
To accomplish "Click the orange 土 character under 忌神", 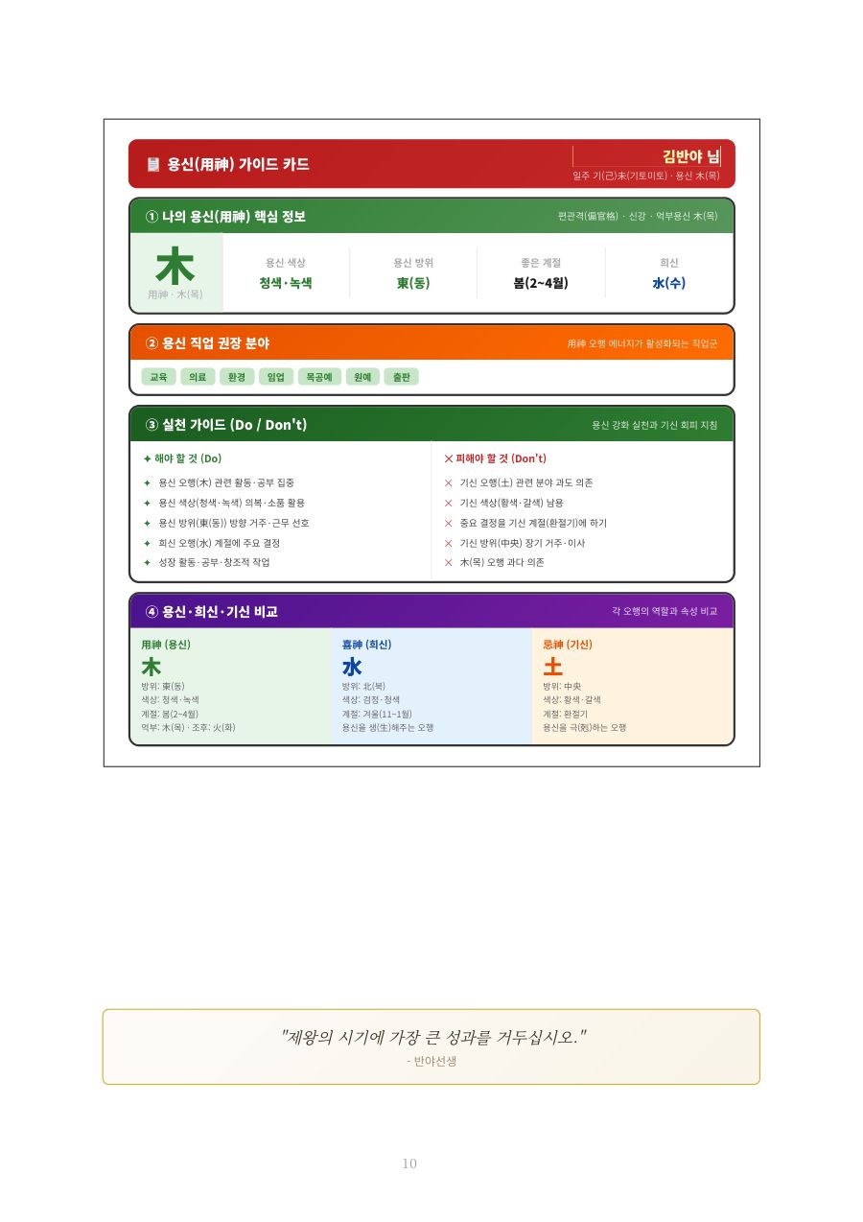I will pyautogui.click(x=553, y=667).
